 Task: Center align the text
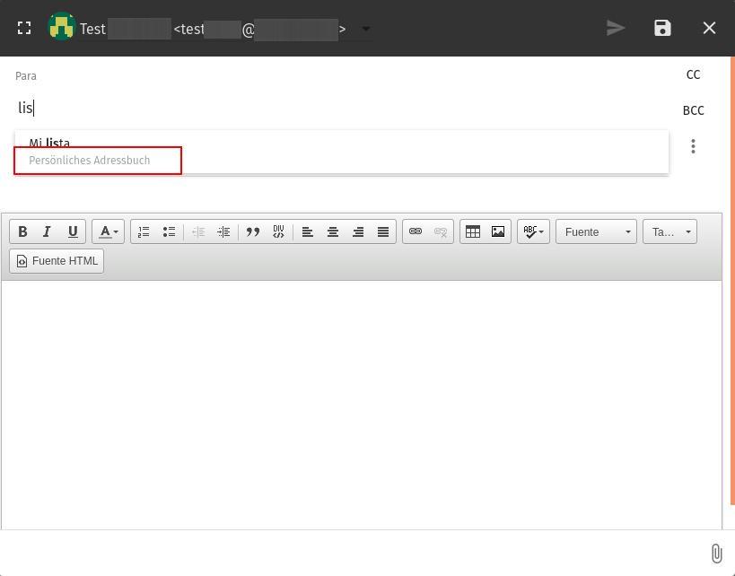click(x=333, y=231)
